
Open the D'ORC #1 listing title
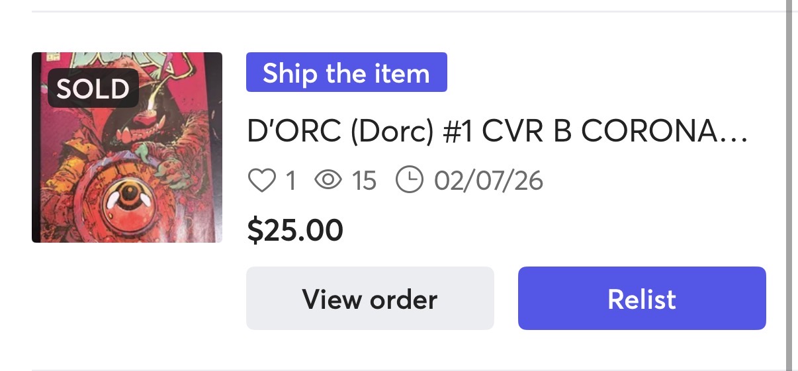click(x=496, y=132)
